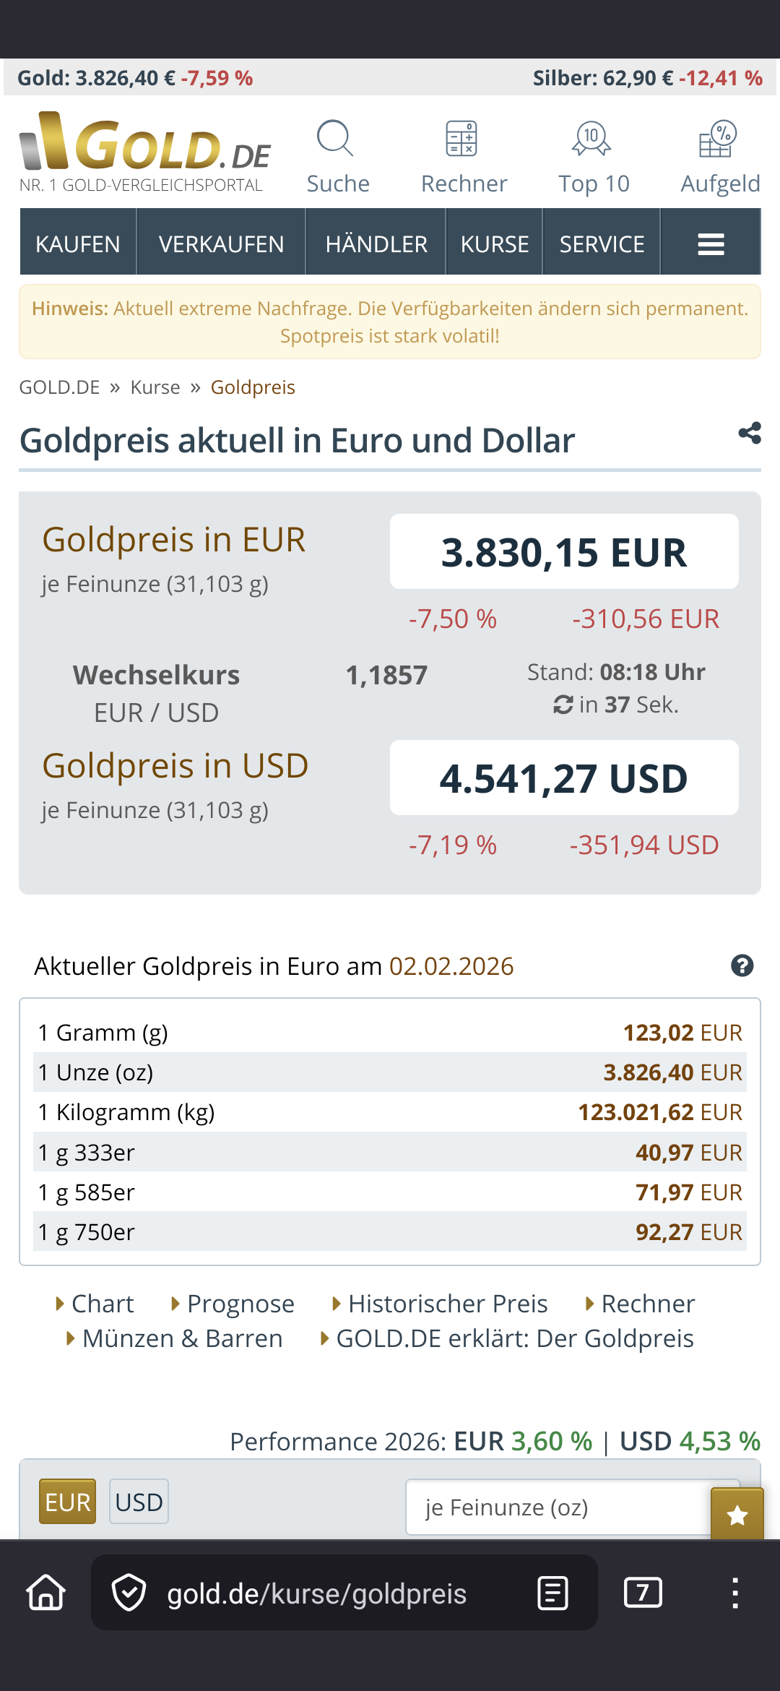Open the Suche magnifier icon
The image size is (780, 1691).
[x=336, y=139]
